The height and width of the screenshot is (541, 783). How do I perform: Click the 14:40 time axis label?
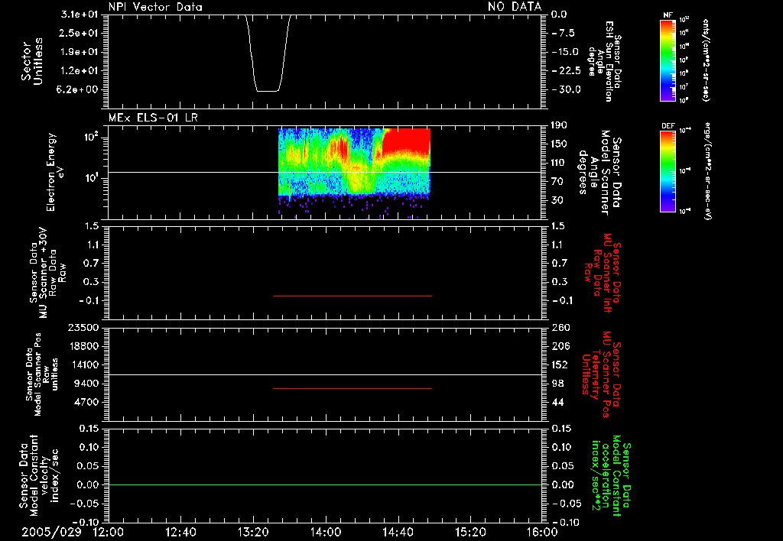pyautogui.click(x=398, y=532)
